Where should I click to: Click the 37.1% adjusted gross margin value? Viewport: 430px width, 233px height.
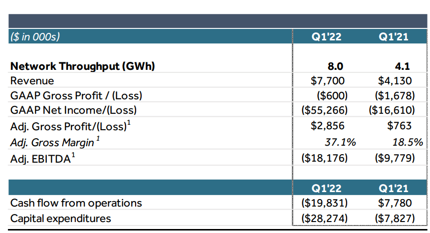[340, 142]
